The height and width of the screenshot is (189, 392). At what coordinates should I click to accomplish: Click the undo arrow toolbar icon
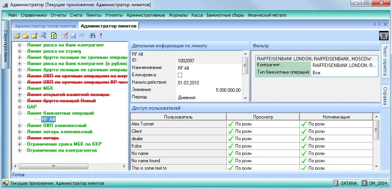[x=81, y=36]
